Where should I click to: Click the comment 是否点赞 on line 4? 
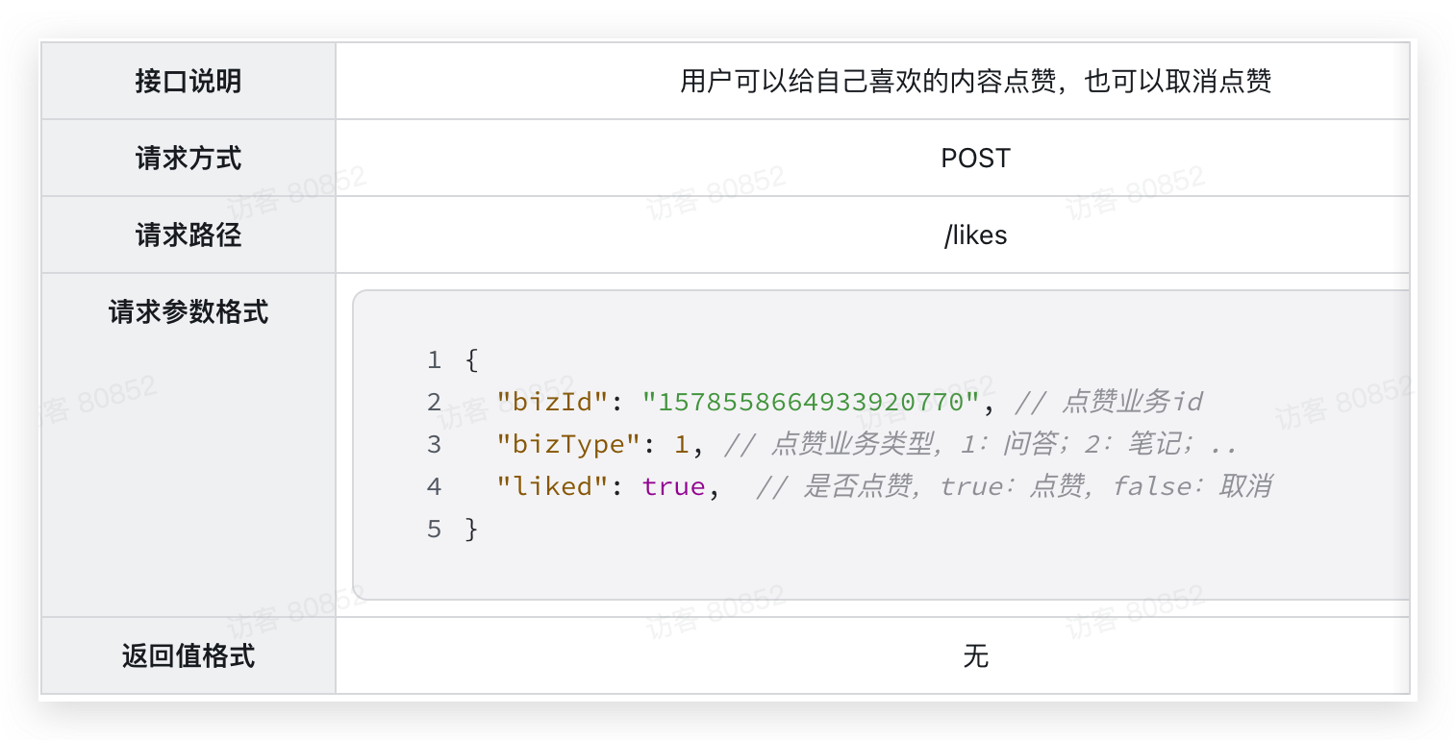[x=1014, y=486]
